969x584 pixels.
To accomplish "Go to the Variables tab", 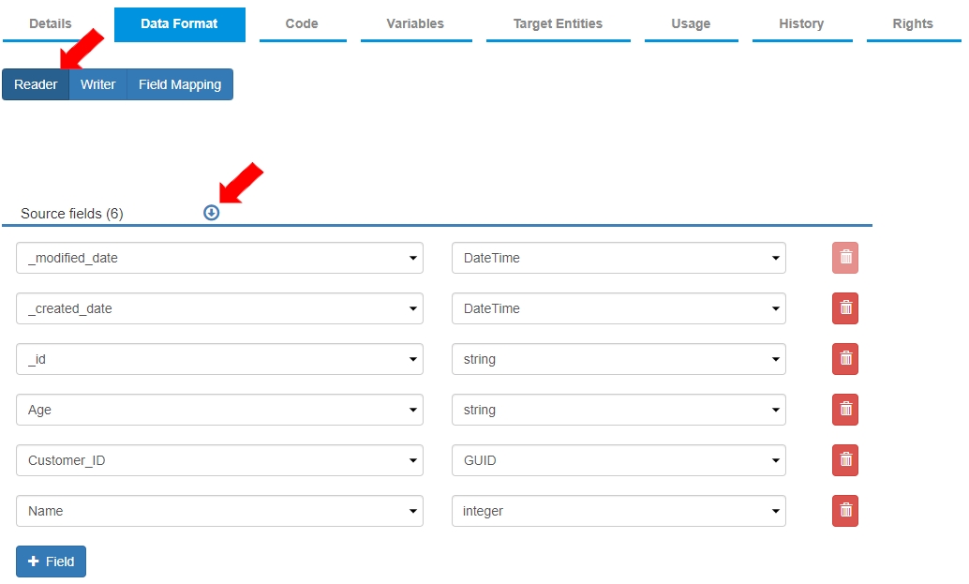I will click(x=415, y=23).
